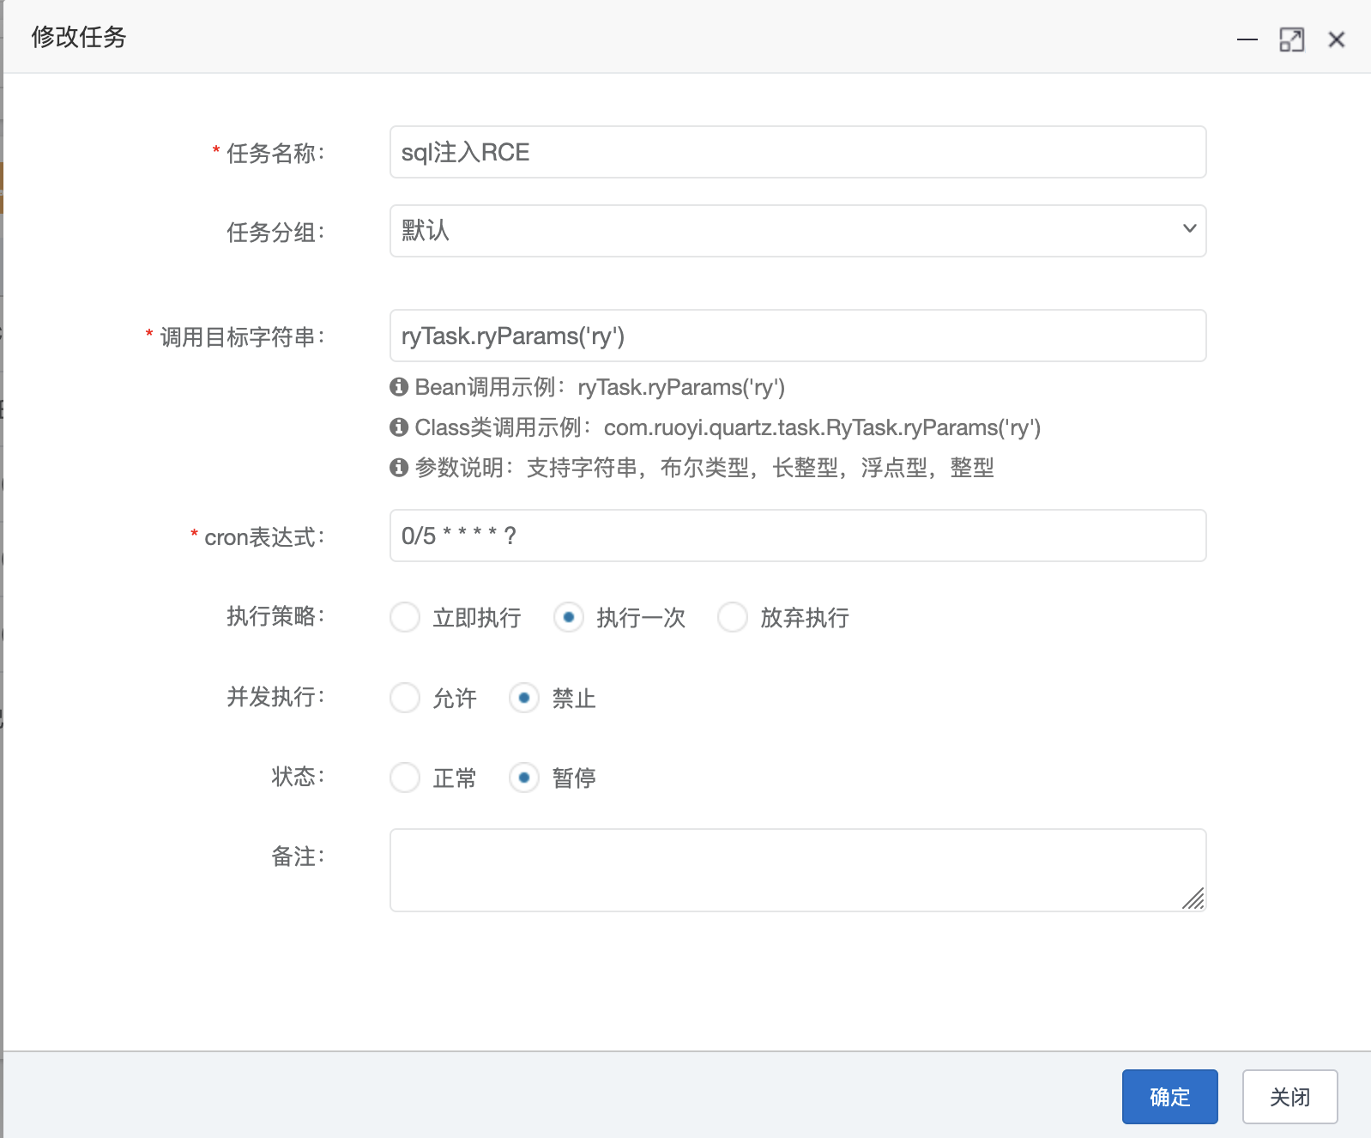Screen dimensions: 1371x1138
Task: Focus the 调用目标字符串 input field
Action: click(798, 336)
